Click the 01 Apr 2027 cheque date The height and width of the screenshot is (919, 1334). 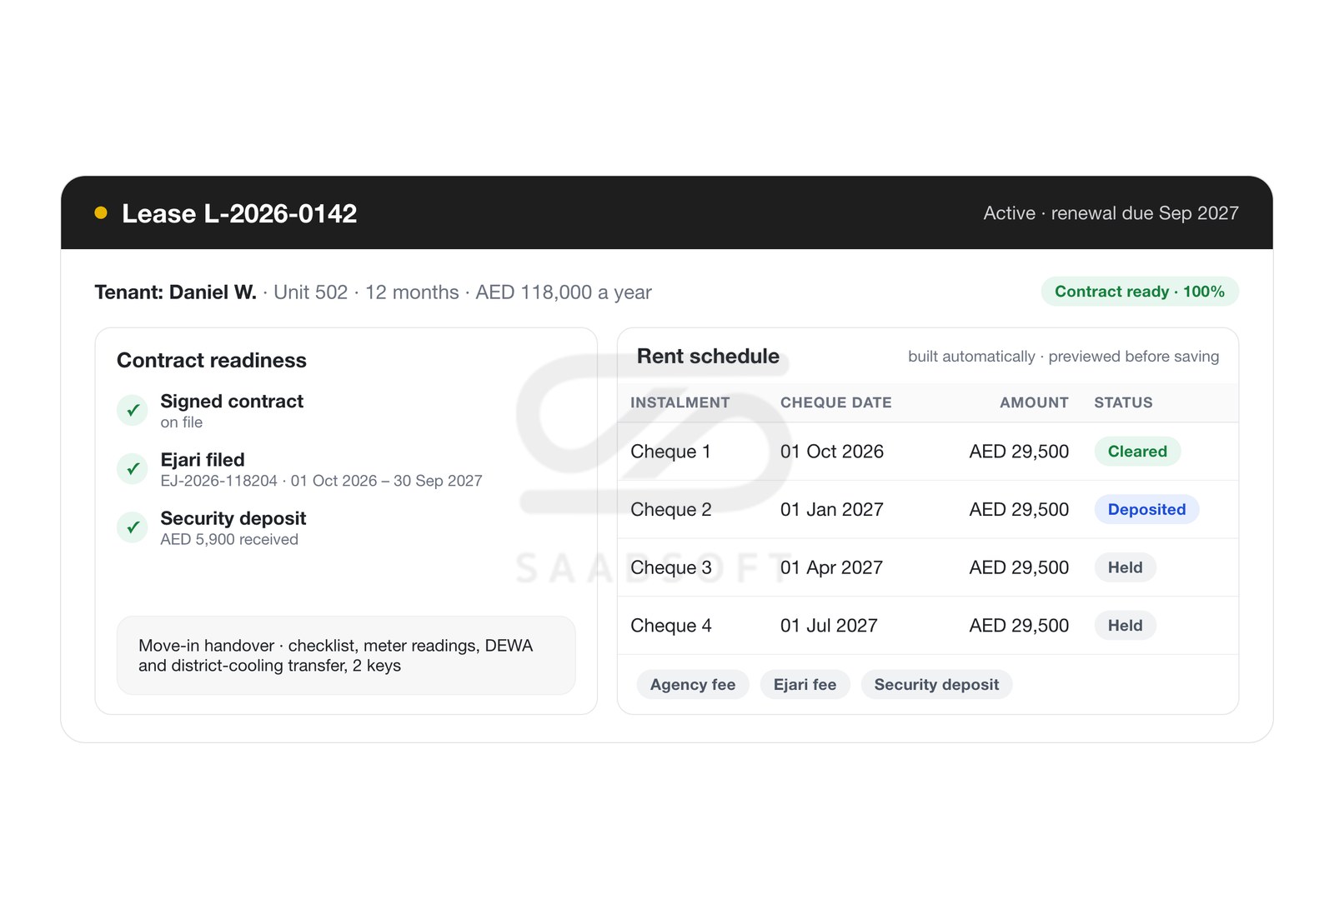click(831, 568)
